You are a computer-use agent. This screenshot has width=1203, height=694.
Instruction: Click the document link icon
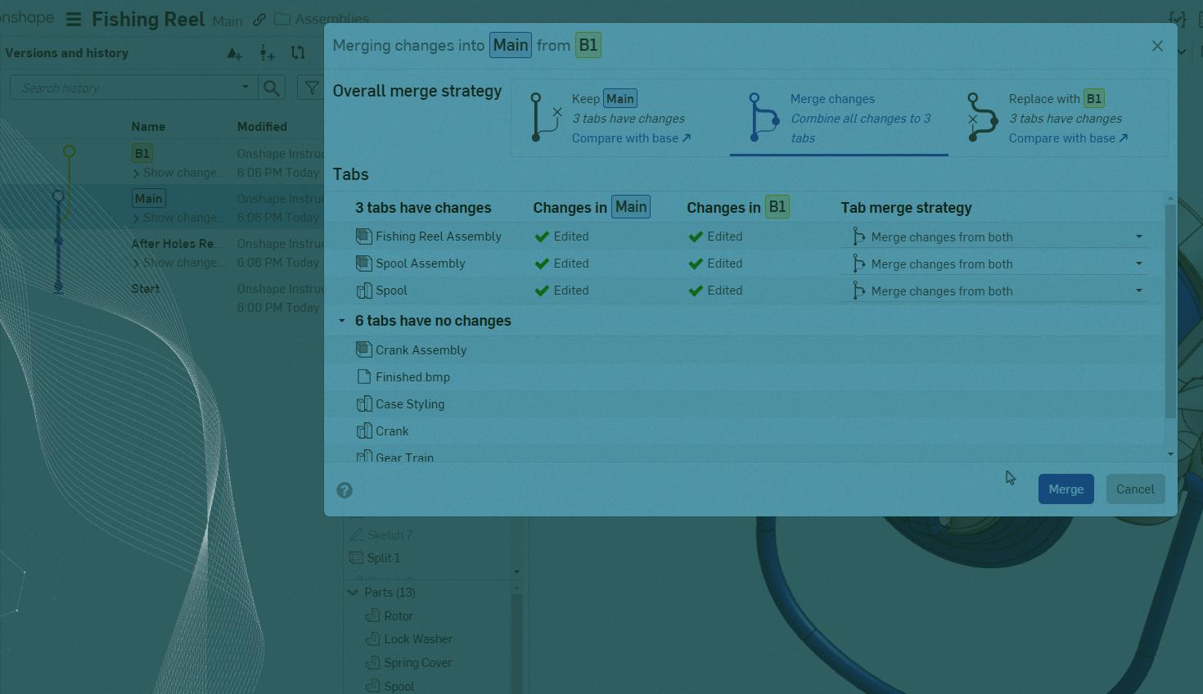(x=259, y=20)
